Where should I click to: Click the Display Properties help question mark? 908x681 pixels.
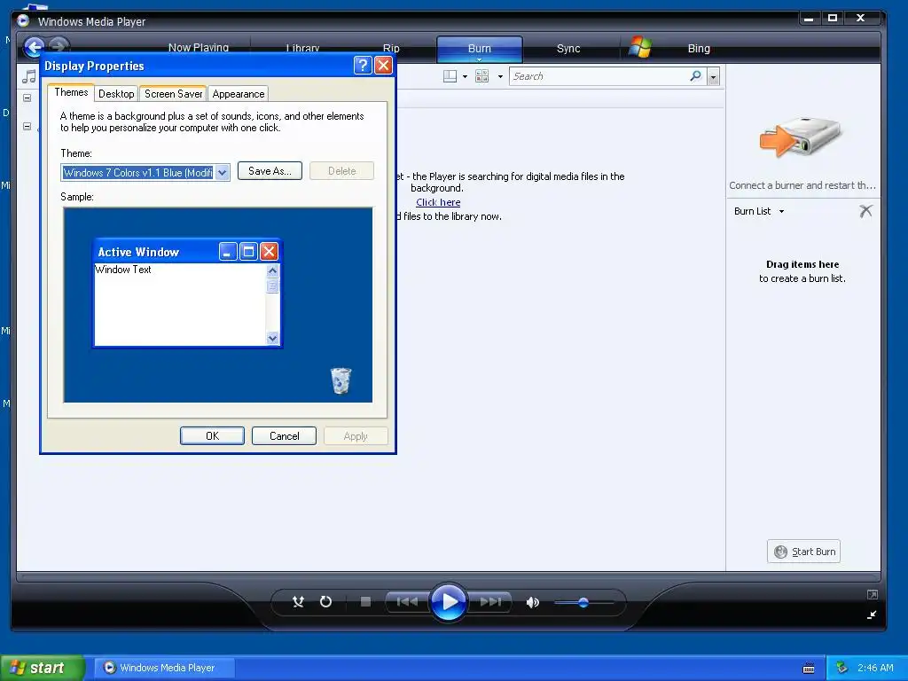point(363,65)
